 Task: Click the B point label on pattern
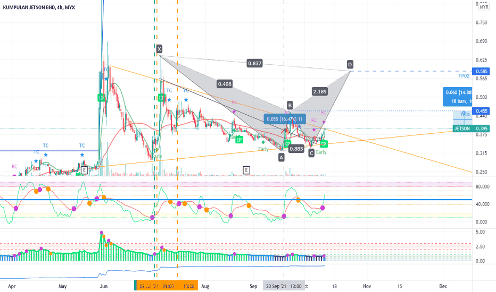290,105
